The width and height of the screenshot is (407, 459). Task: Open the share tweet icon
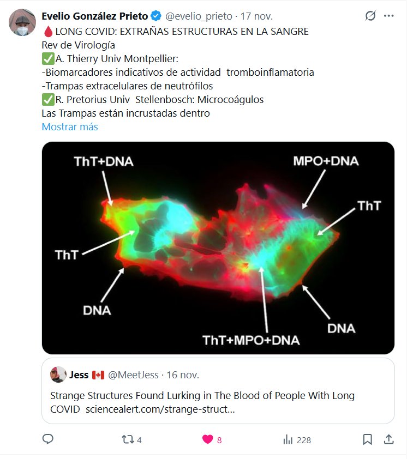[389, 439]
